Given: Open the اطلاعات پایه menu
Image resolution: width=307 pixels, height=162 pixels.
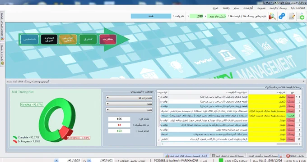Looking at the screenshot, I should coord(298,8).
